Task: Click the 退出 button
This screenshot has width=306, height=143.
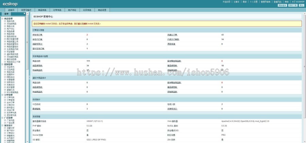Action: pyautogui.click(x=301, y=5)
